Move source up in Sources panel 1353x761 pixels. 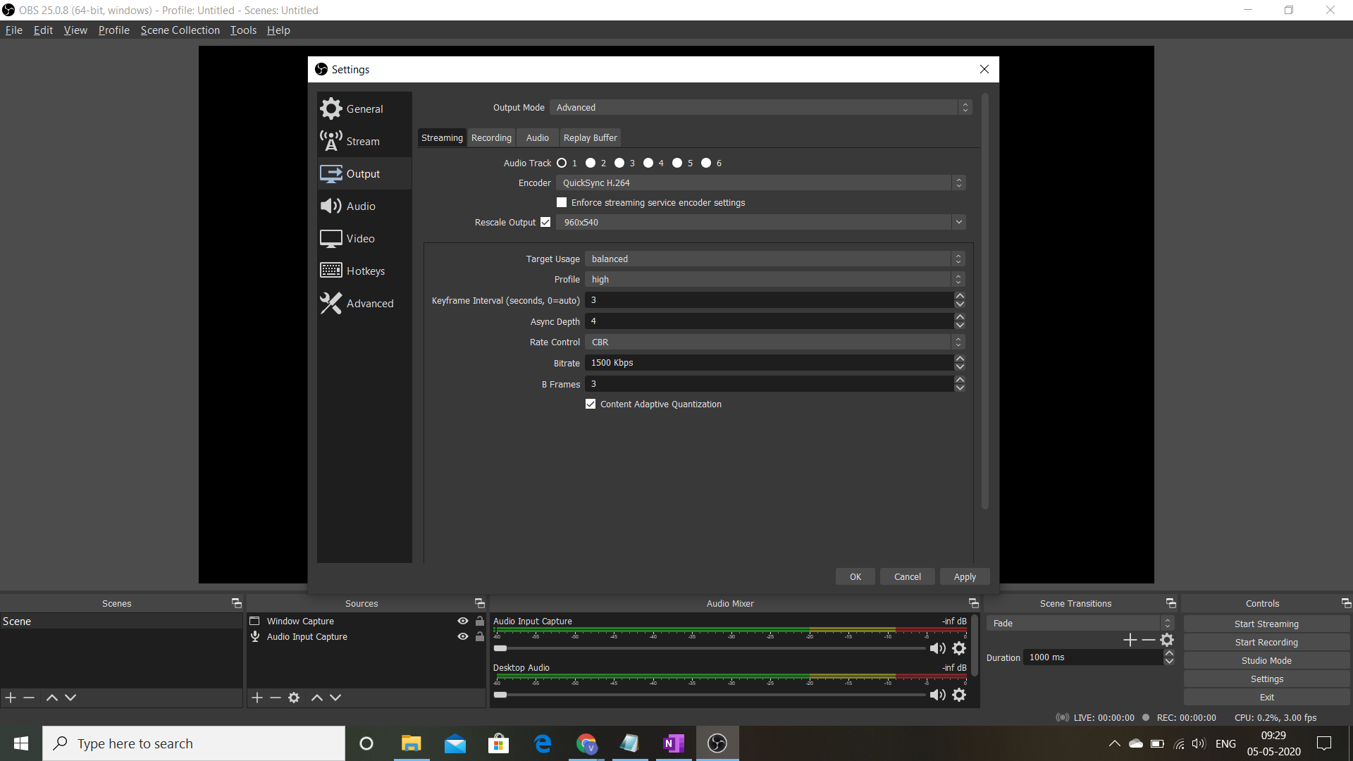click(x=317, y=698)
